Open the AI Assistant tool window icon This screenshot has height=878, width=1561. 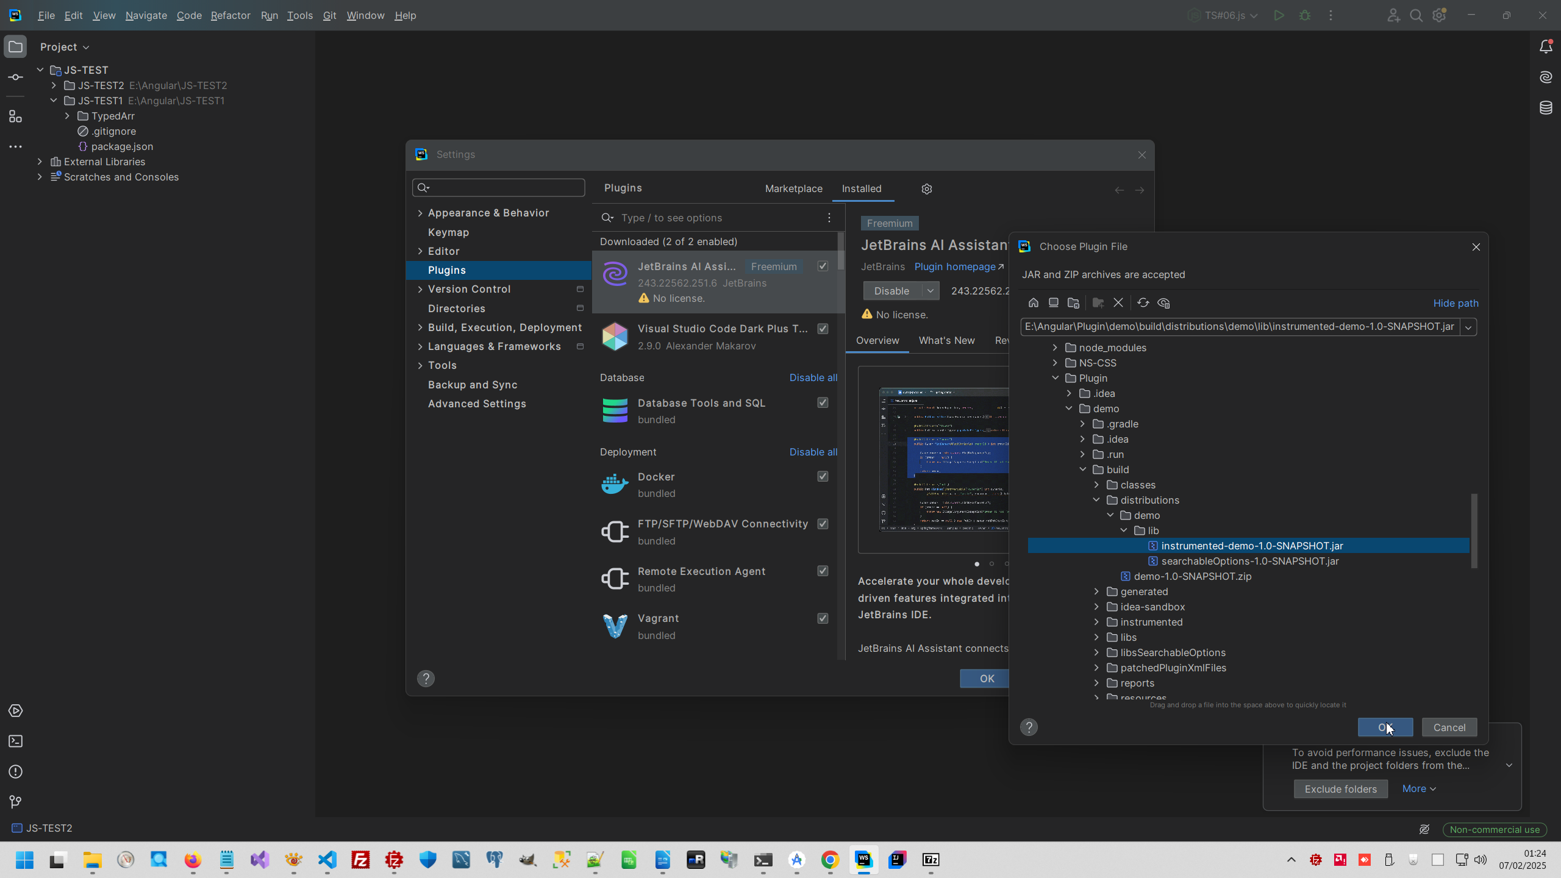(x=1545, y=77)
